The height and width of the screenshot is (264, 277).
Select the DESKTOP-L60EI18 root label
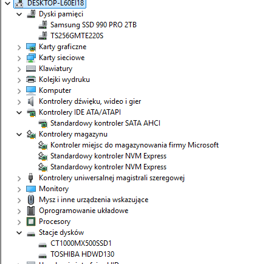pos(55,3)
